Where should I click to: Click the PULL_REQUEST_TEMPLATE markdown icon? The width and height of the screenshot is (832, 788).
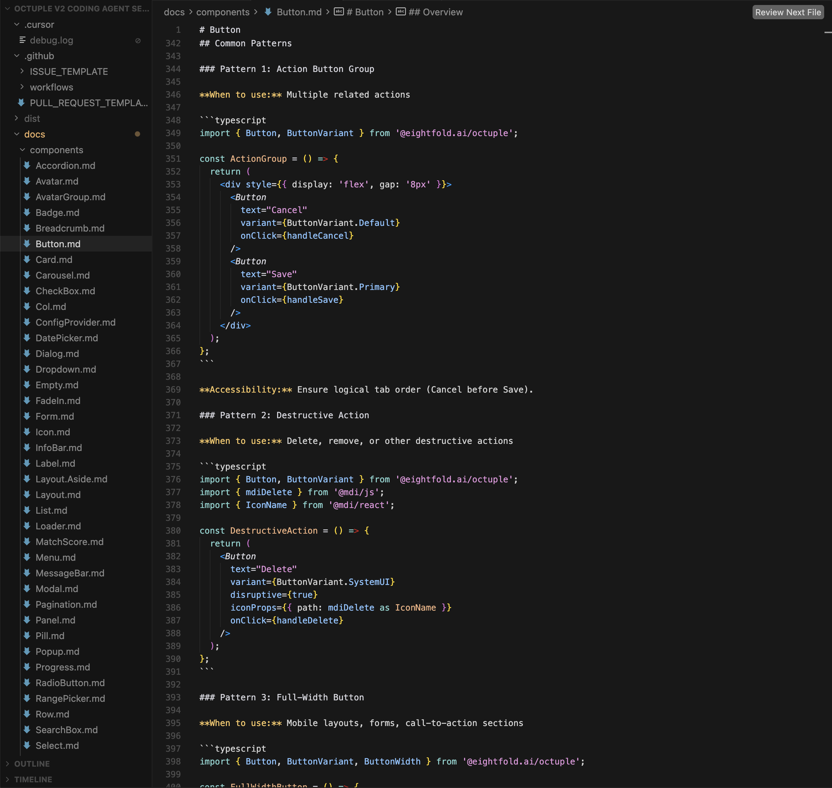coord(21,103)
